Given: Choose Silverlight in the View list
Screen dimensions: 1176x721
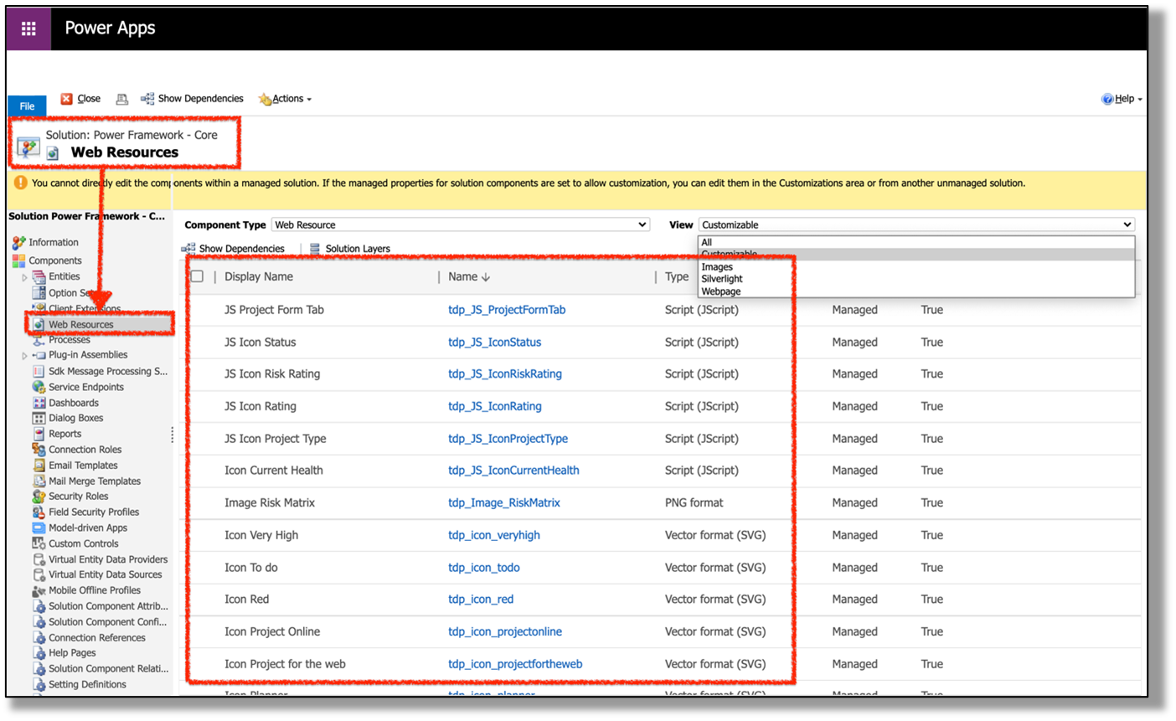Looking at the screenshot, I should click(917, 279).
